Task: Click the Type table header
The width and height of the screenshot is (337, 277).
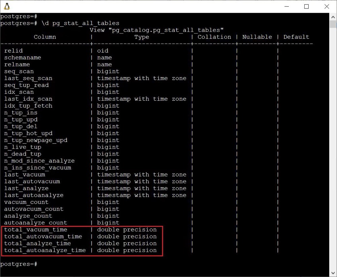Action: coord(142,37)
